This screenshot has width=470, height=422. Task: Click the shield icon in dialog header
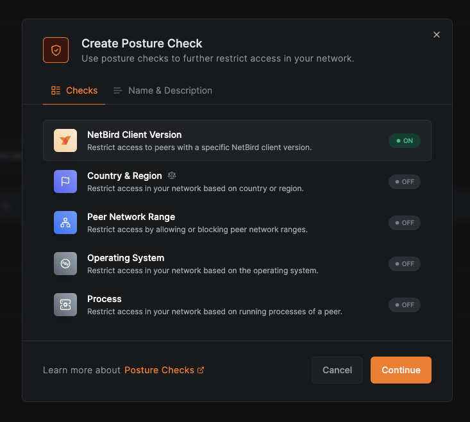(56, 50)
